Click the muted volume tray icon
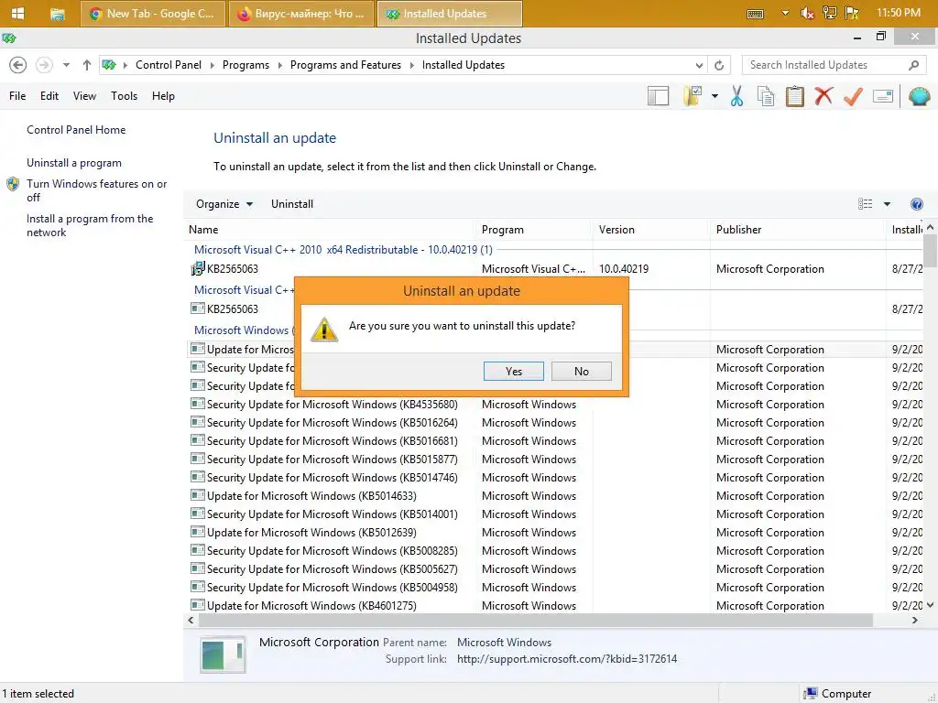This screenshot has width=938, height=703. click(807, 13)
